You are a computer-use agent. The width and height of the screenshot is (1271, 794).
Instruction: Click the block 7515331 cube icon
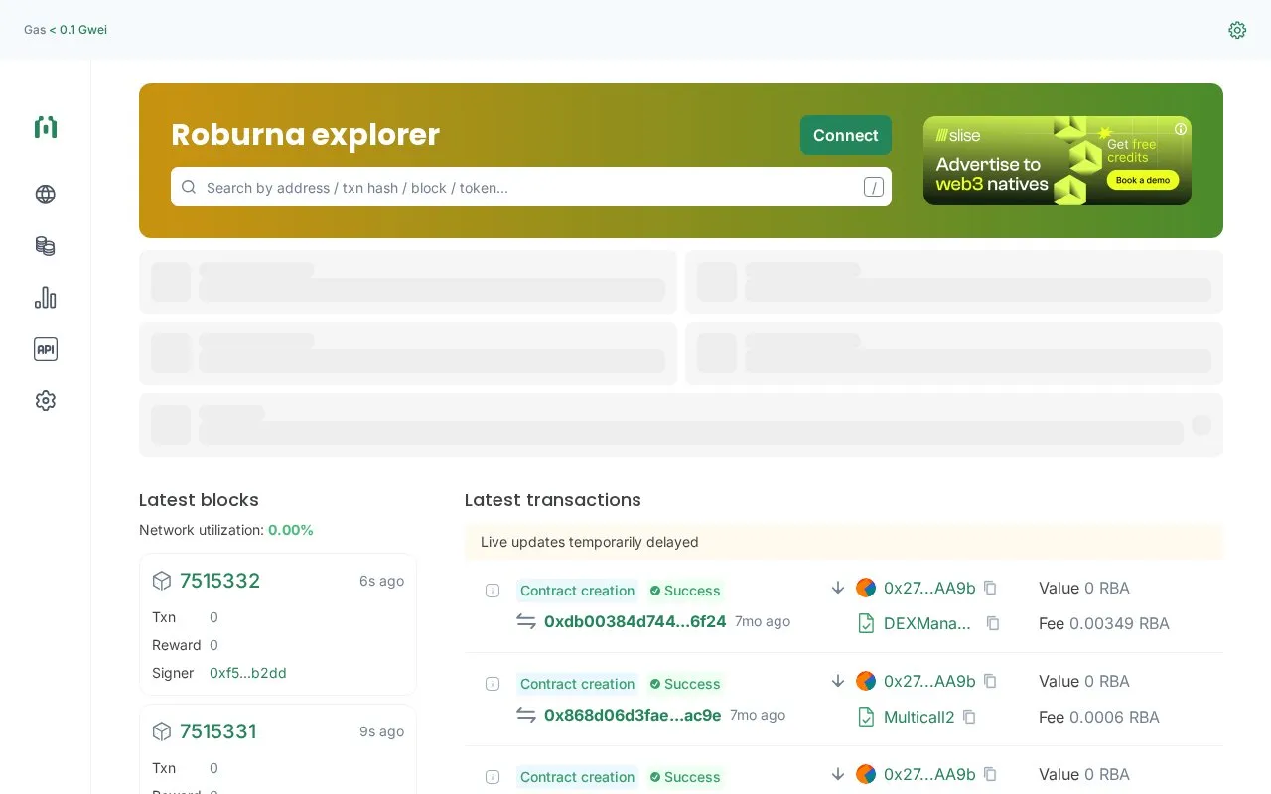tap(162, 731)
